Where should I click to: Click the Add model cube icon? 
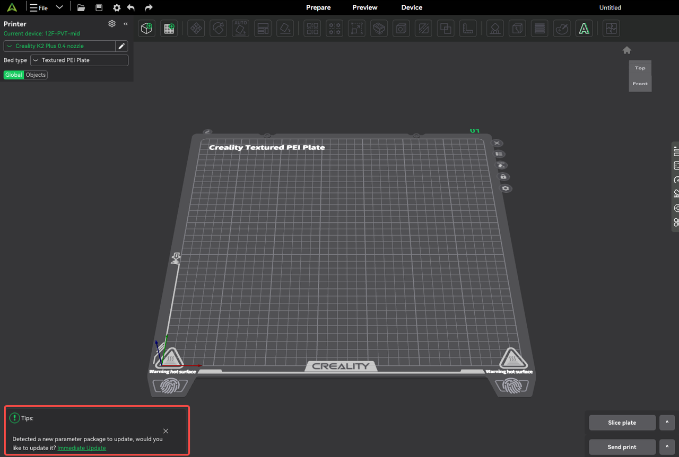click(147, 29)
